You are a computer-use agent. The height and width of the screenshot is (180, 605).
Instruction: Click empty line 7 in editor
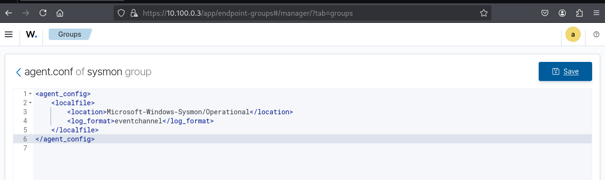[313, 148]
